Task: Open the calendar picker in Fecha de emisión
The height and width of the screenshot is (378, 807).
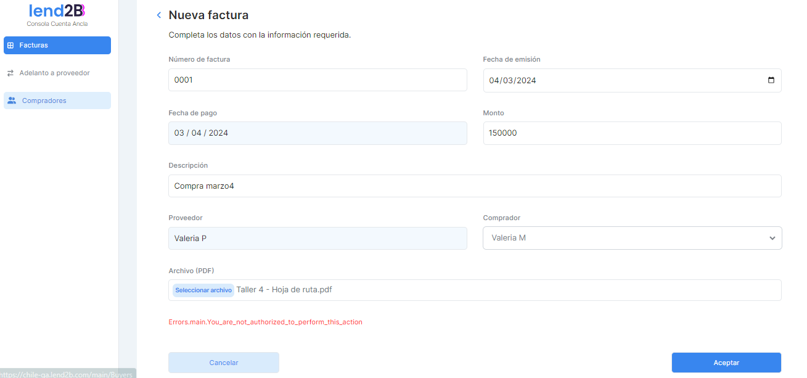Action: pos(771,80)
